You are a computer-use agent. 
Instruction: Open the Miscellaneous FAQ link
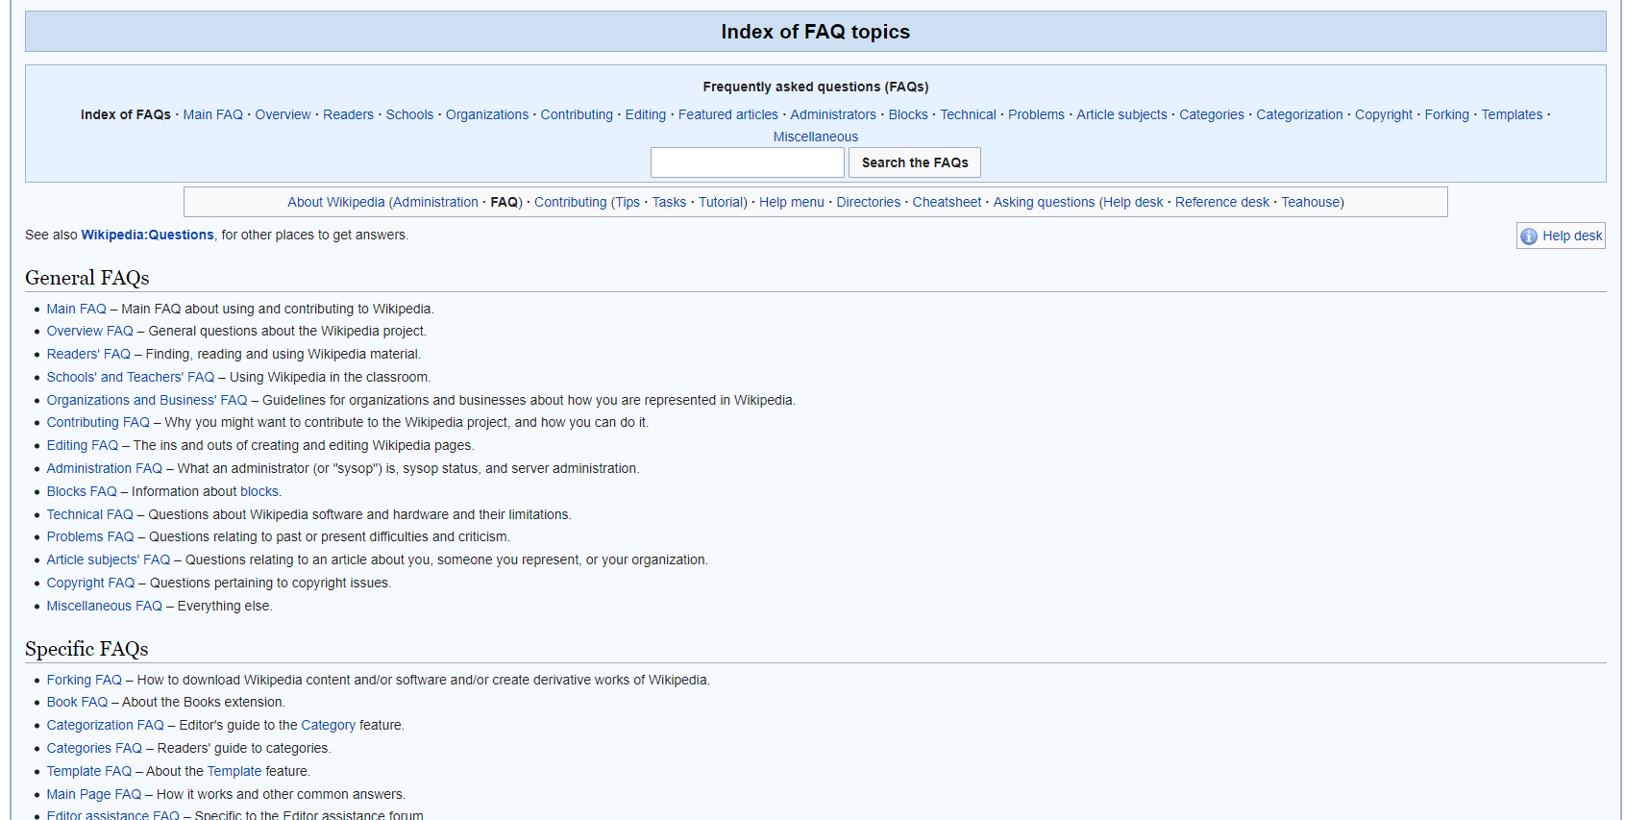point(105,606)
